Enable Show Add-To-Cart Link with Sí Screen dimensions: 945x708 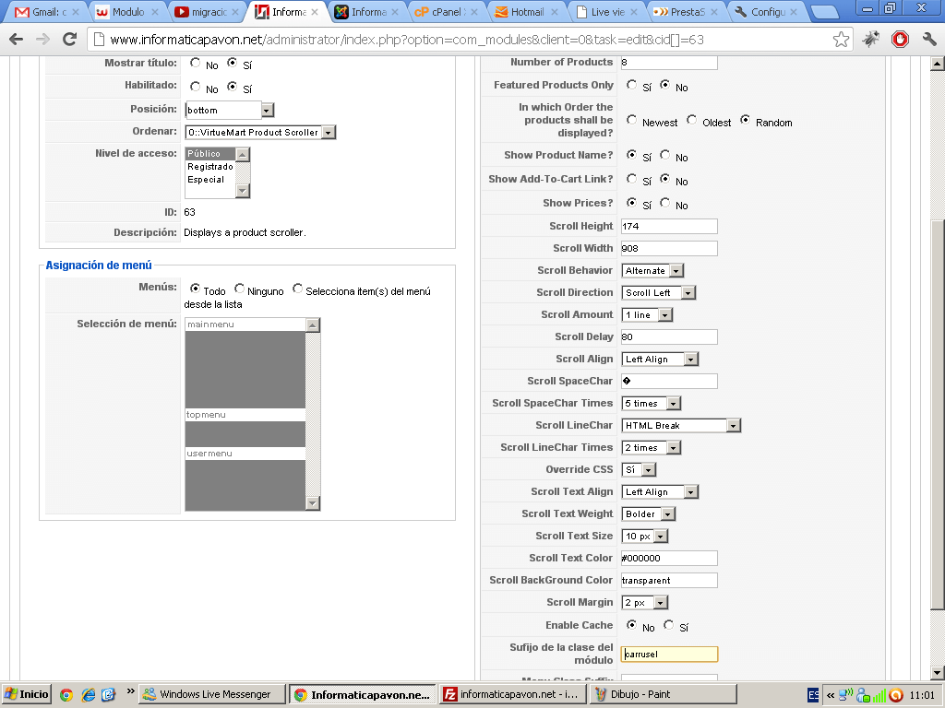(x=631, y=179)
